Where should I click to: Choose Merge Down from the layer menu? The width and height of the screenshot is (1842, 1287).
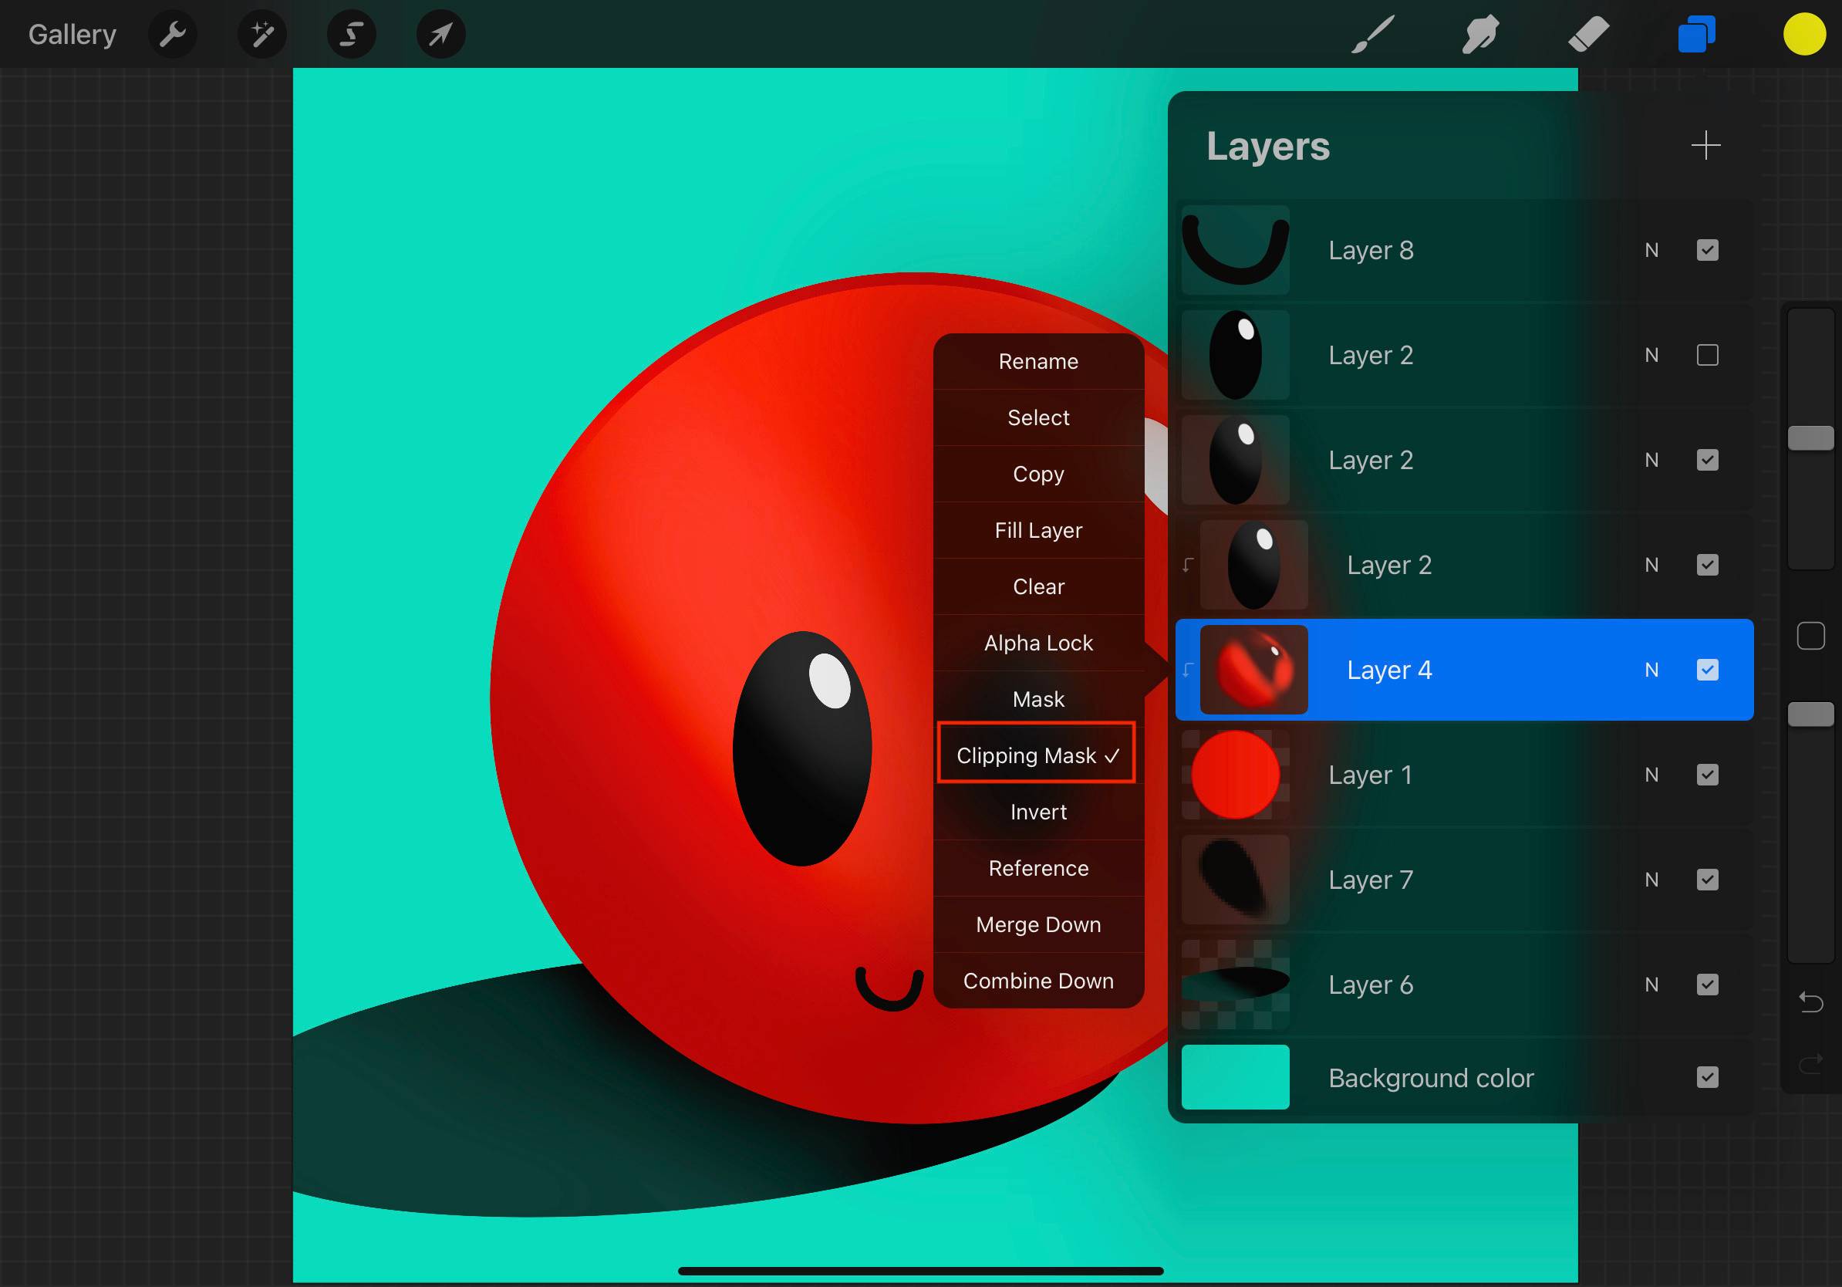tap(1038, 924)
